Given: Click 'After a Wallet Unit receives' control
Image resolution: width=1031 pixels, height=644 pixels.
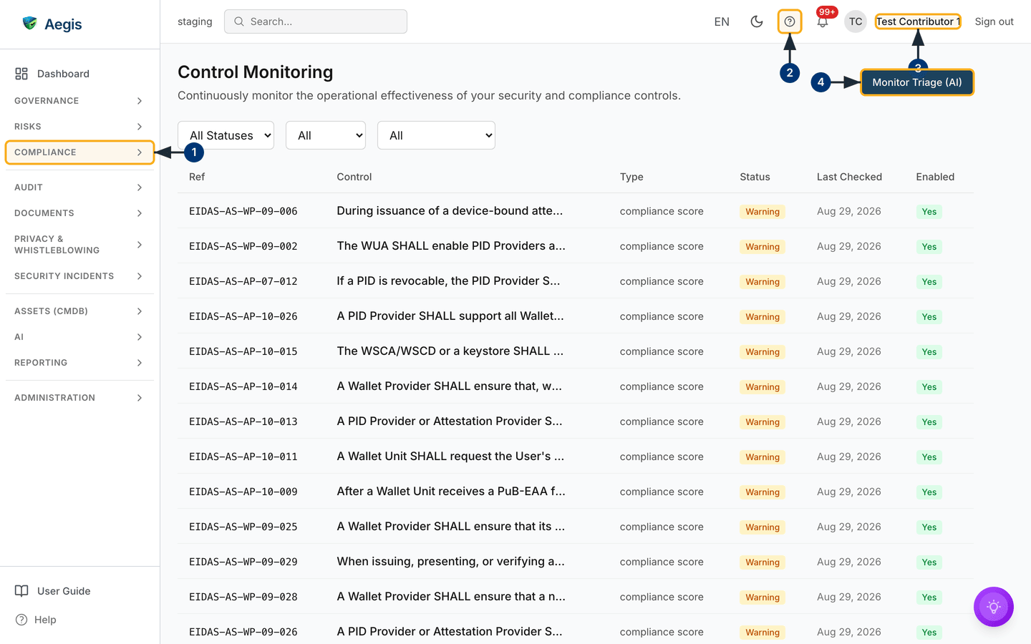Looking at the screenshot, I should (x=451, y=492).
